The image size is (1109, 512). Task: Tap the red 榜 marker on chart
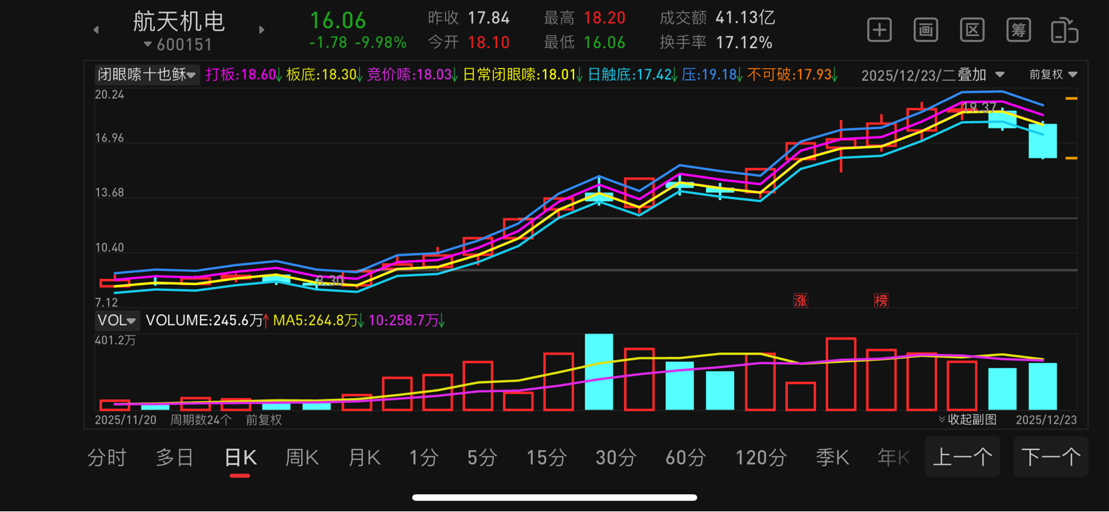pyautogui.click(x=881, y=300)
